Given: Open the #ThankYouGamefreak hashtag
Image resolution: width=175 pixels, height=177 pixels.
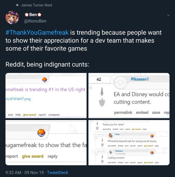Looking at the screenshot, I should (x=37, y=33).
